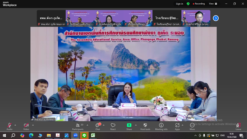This screenshot has height=139, width=247.
Task: Open Meeting info
Action: tap(161, 127)
